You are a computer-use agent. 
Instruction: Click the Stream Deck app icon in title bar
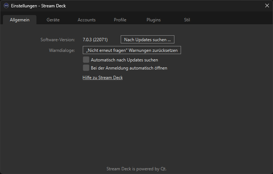pyautogui.click(x=6, y=6)
